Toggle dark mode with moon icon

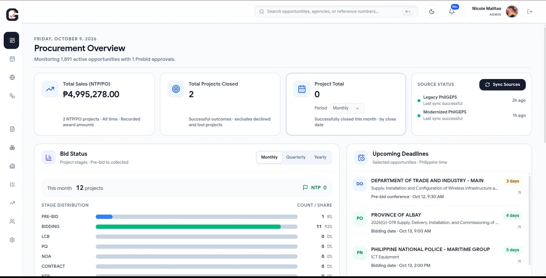coord(432,12)
